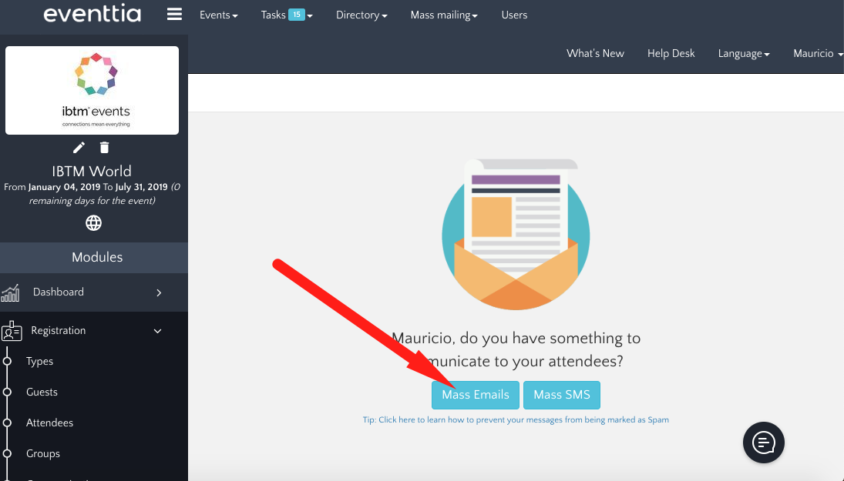Click the globe website icon
The width and height of the screenshot is (844, 481).
click(x=93, y=223)
